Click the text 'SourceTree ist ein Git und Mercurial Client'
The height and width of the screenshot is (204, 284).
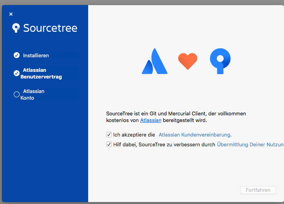156,113
